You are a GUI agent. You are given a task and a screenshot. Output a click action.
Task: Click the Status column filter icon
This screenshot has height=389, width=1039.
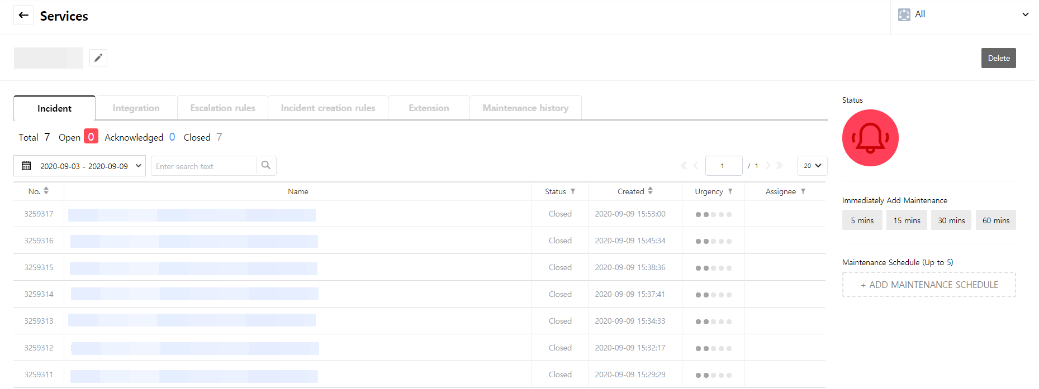[x=573, y=191]
